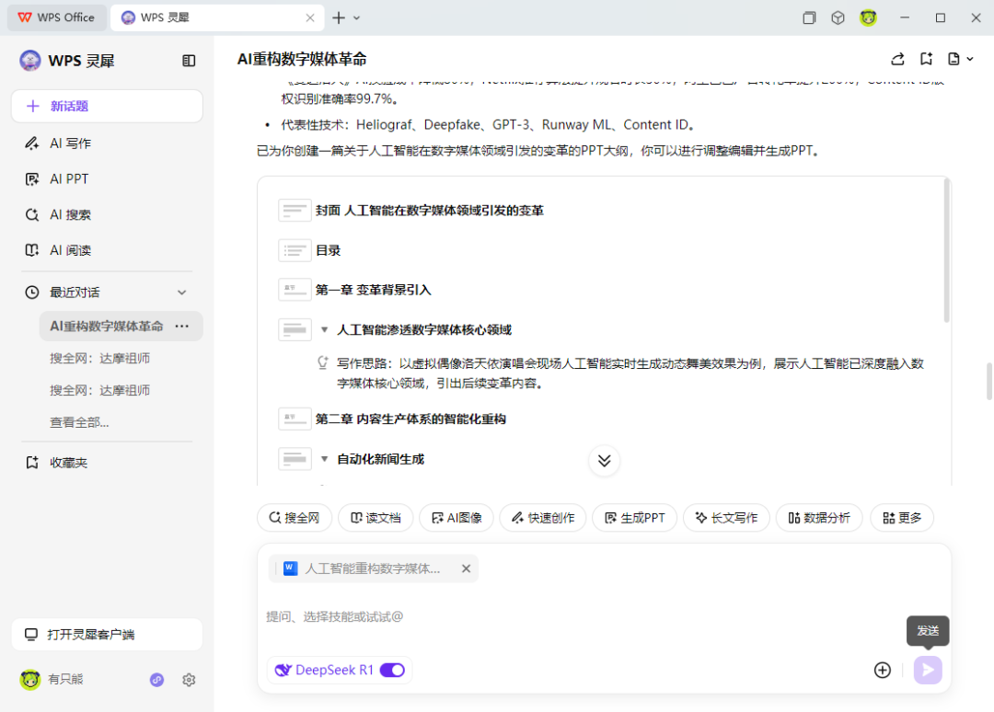Start a new topic with 新话题
994x712 pixels.
coord(107,106)
